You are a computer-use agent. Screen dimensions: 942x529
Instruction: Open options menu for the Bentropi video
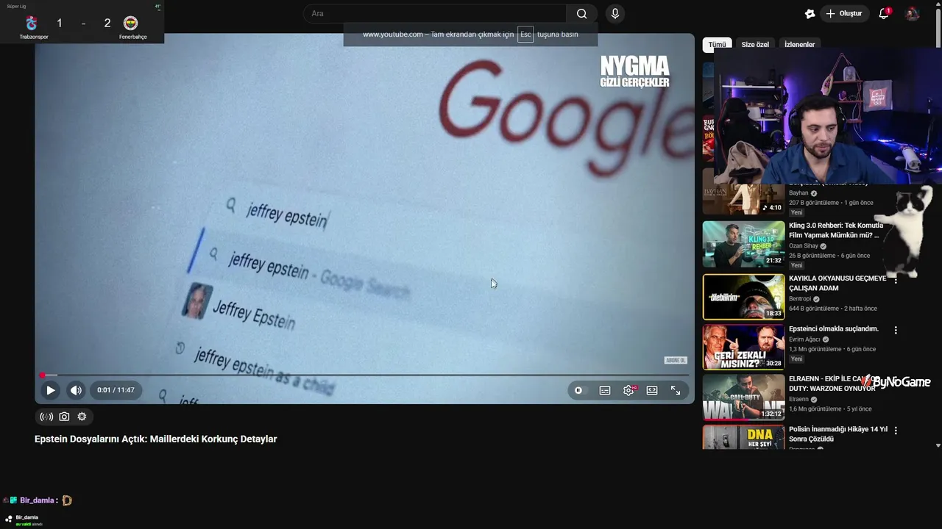coord(896,280)
